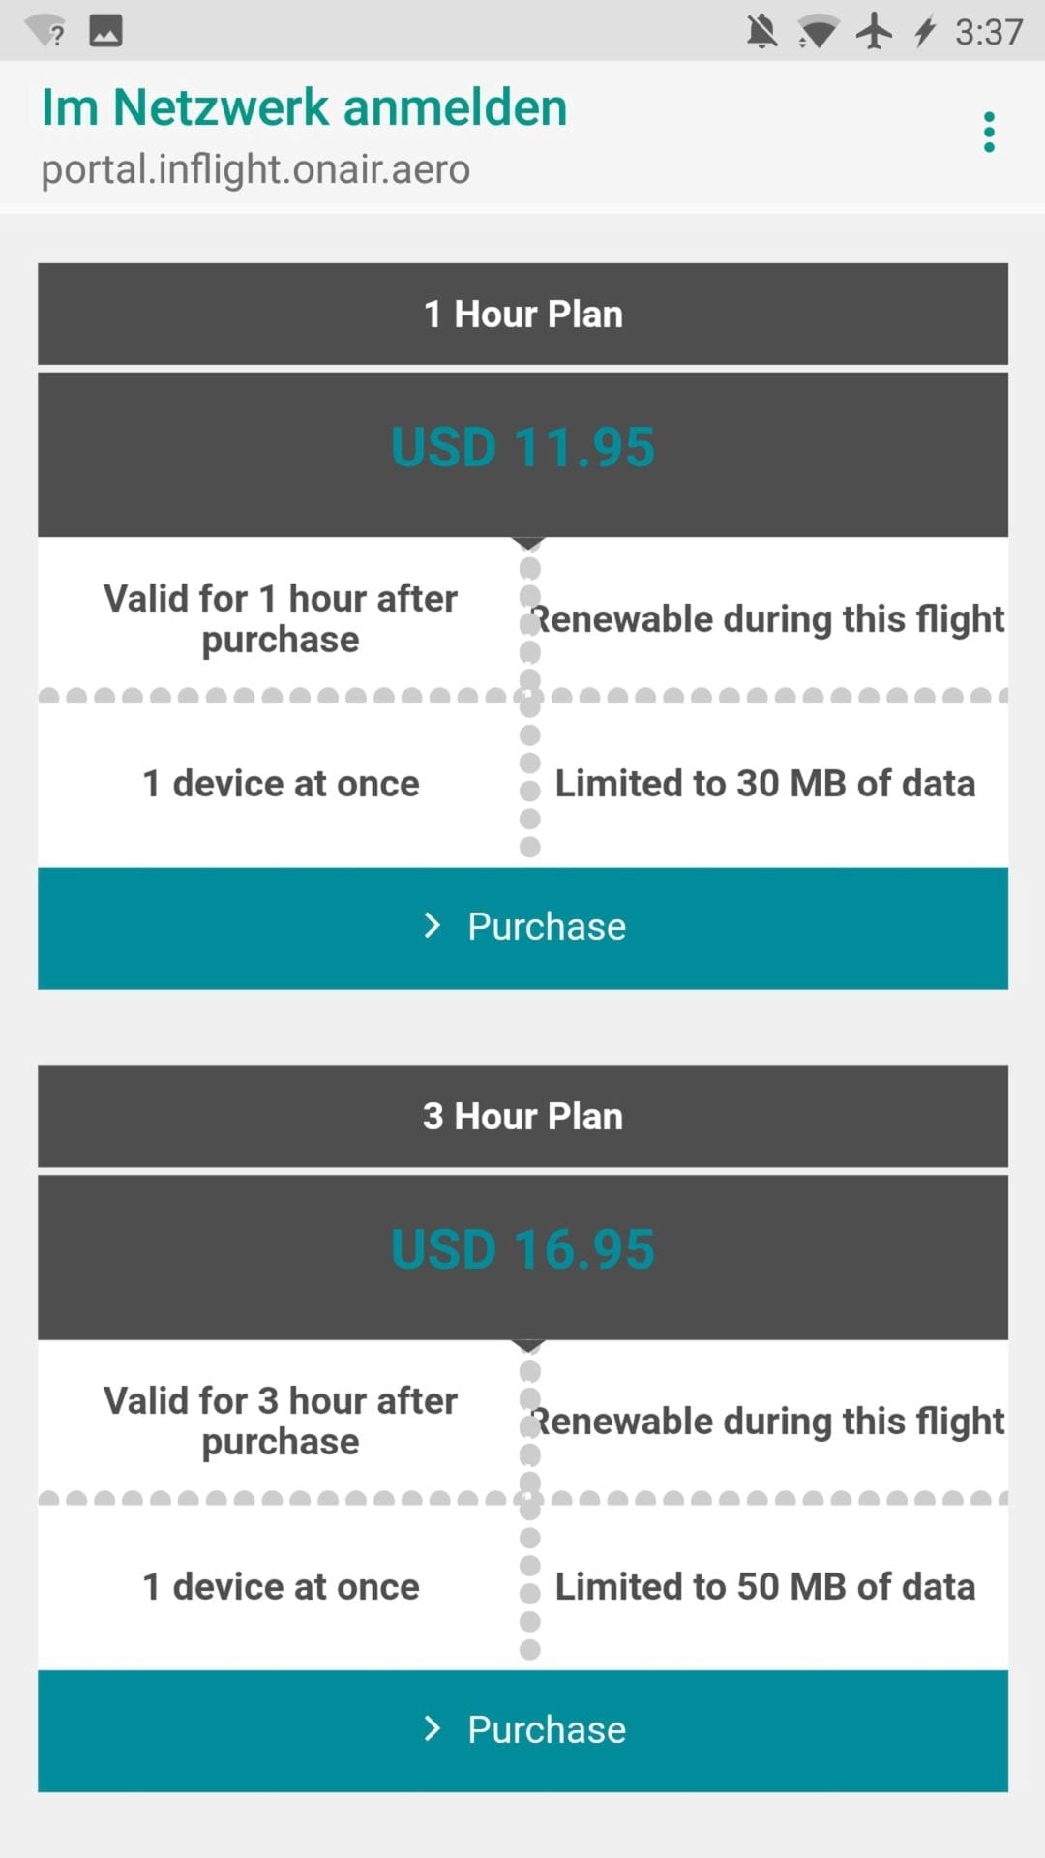
Task: Tap the airplane mode status icon
Action: pos(874,31)
